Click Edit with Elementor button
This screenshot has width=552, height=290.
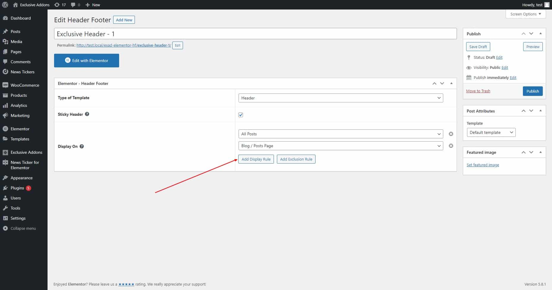(86, 61)
